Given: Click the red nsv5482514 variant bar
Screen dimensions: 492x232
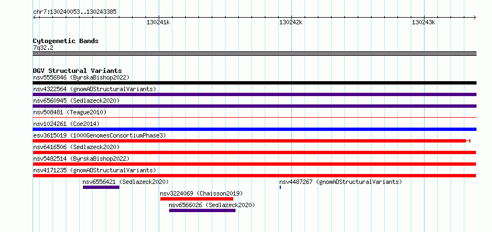Looking at the screenshot, I should coord(254,164).
